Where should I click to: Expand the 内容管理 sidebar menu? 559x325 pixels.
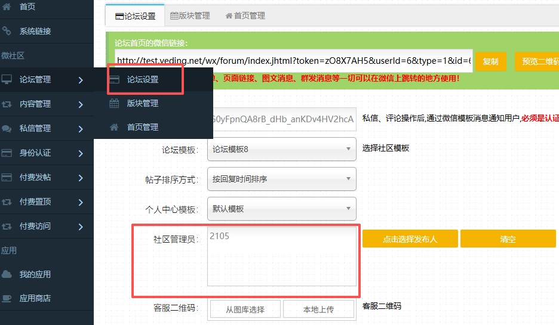click(80, 104)
